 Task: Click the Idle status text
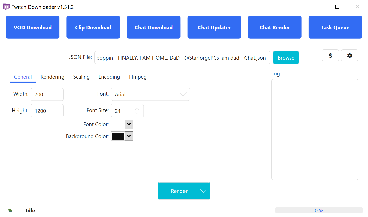tap(30, 210)
